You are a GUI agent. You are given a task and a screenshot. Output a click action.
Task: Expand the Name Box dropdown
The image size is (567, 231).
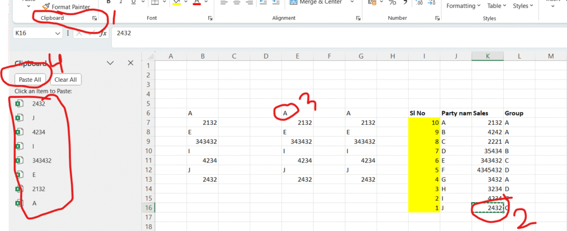click(x=58, y=33)
